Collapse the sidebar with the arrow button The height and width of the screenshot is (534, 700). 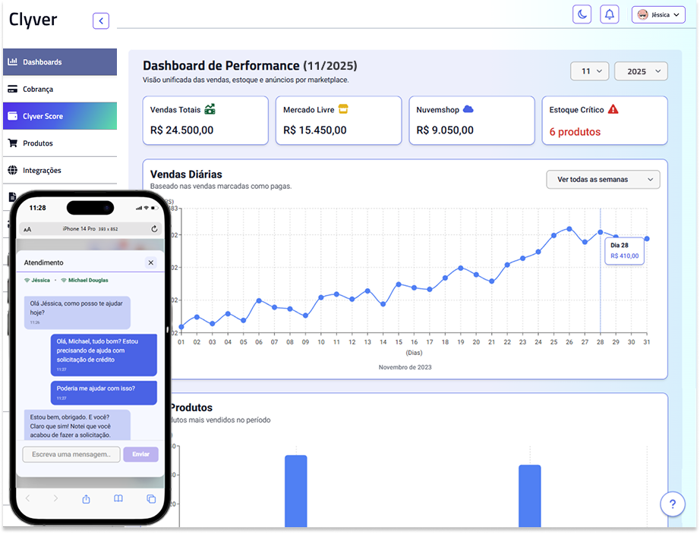coord(101,21)
